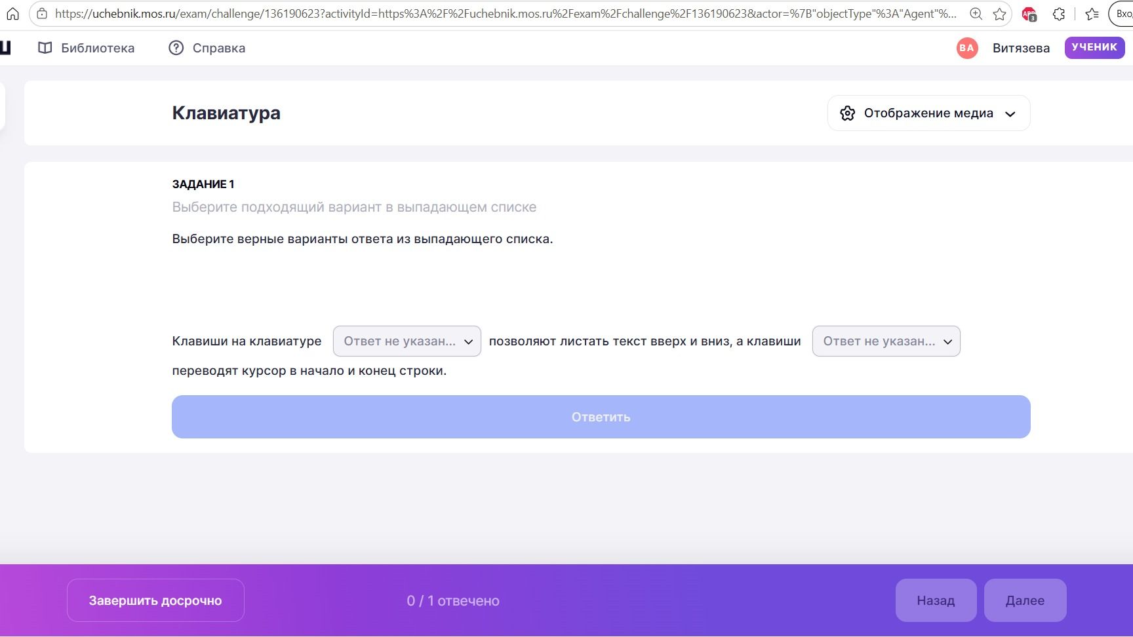Click the BA user avatar

(967, 48)
